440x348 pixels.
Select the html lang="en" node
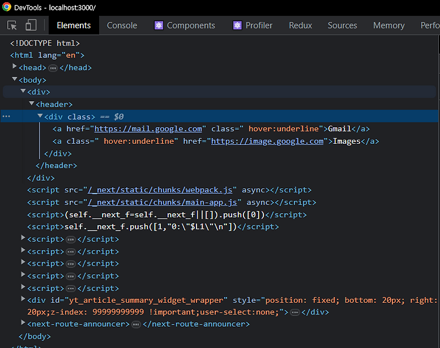[x=47, y=55]
